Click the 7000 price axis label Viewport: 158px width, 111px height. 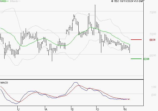coord(153,34)
